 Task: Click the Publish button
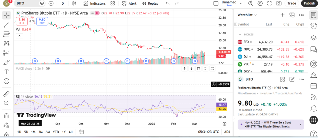coord(309,3)
